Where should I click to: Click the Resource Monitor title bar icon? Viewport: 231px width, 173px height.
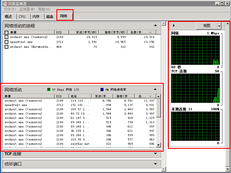coord(5,3)
